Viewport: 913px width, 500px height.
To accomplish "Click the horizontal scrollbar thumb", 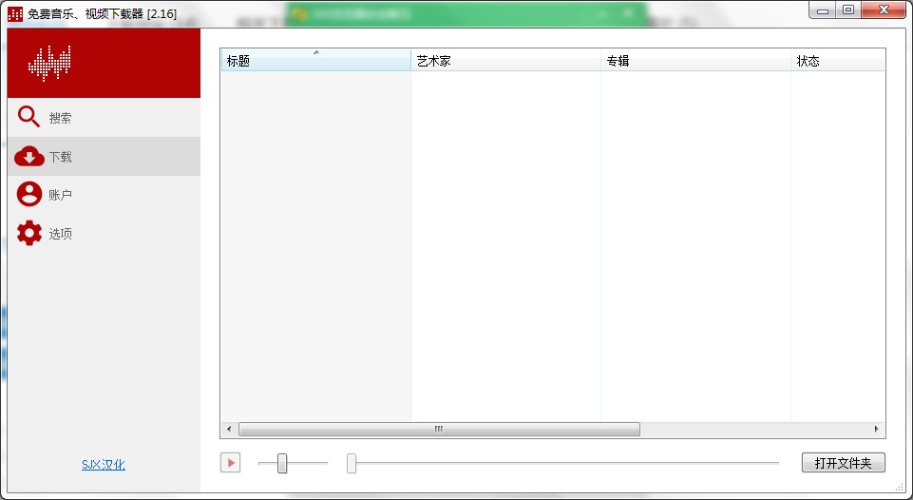I will [x=439, y=429].
